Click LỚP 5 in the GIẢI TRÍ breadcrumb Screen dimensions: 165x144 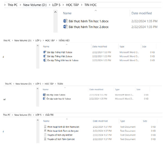[x=38, y=115]
